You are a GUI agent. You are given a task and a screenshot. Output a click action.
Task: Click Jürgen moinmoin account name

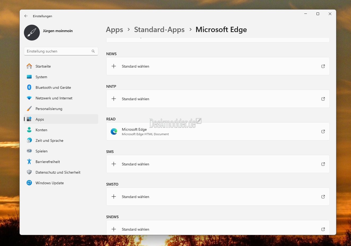coord(58,31)
